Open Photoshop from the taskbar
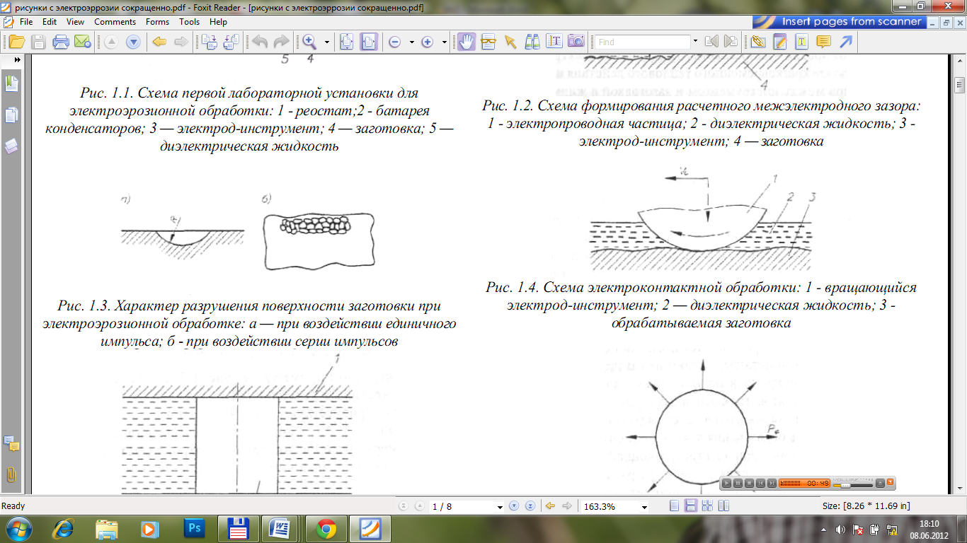967x543 pixels. [x=193, y=529]
